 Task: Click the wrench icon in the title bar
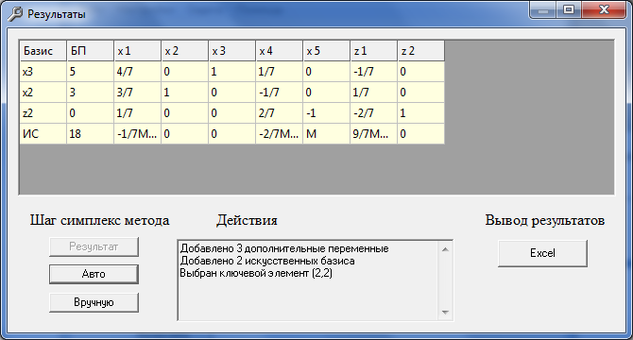pos(15,14)
